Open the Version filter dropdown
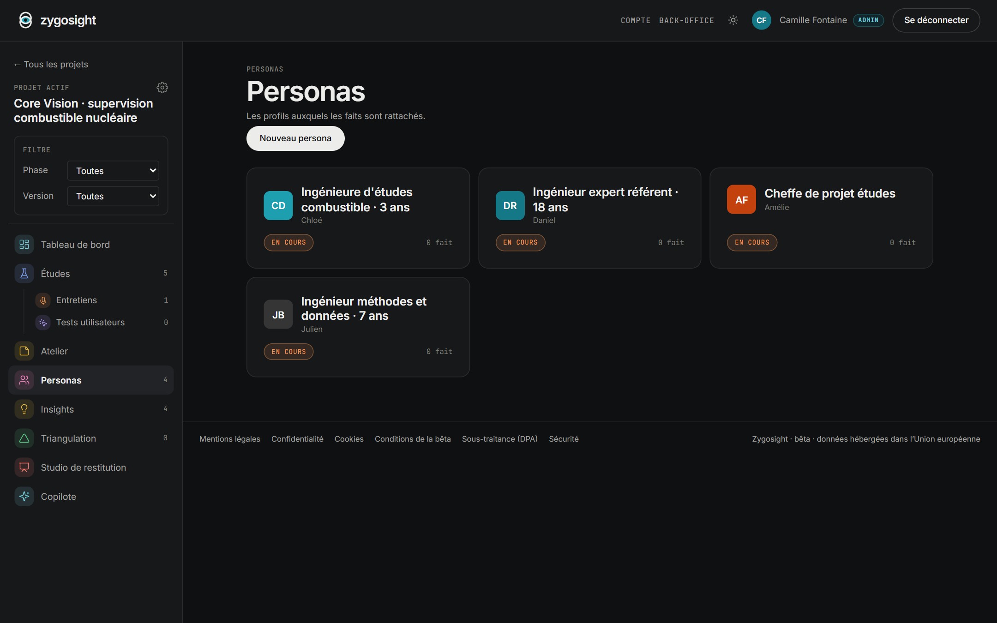This screenshot has height=623, width=997. [x=113, y=196]
